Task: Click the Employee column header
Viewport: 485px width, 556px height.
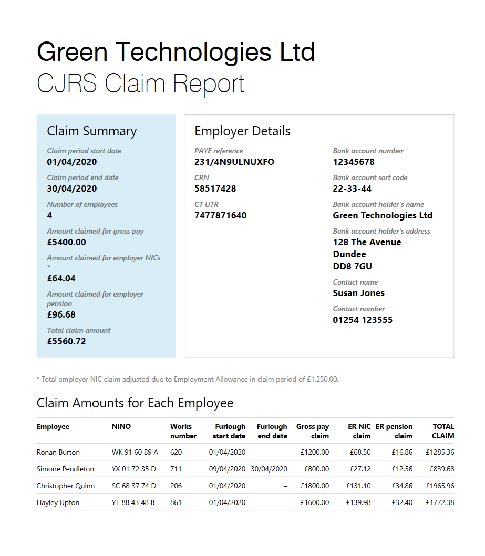Action: pyautogui.click(x=53, y=426)
